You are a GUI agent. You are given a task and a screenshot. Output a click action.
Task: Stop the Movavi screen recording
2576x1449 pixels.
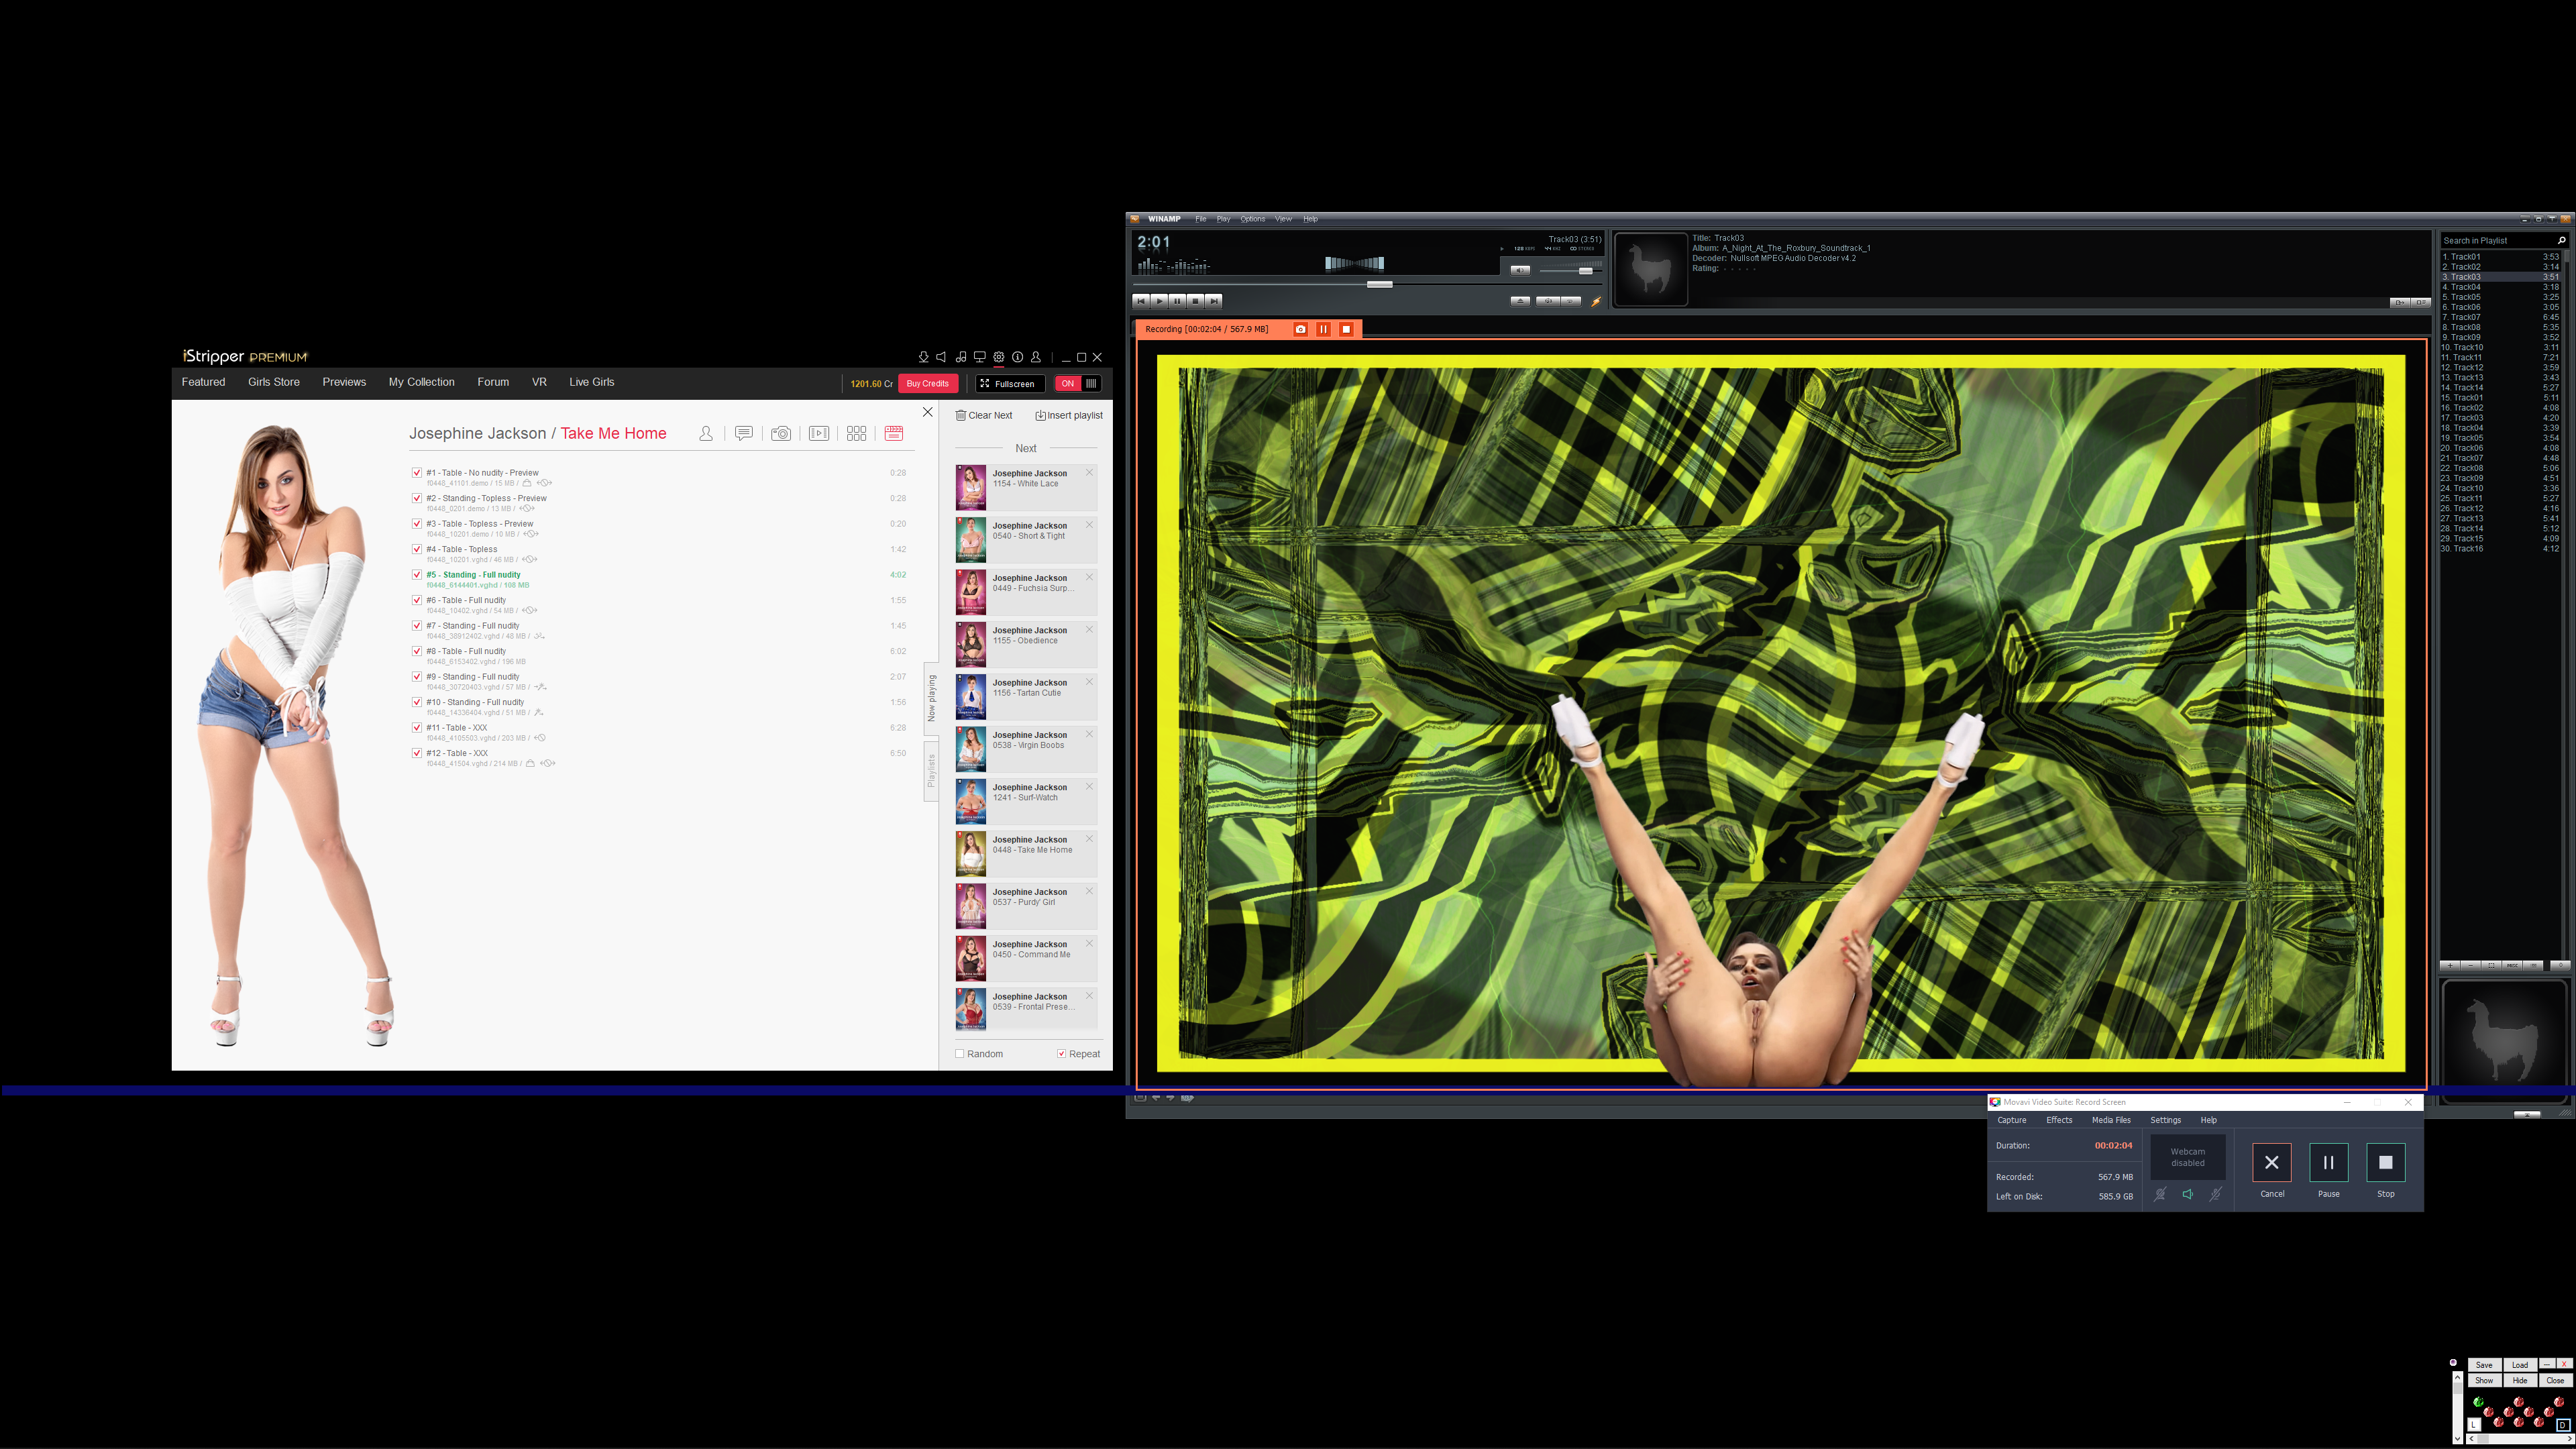coord(2385,1162)
